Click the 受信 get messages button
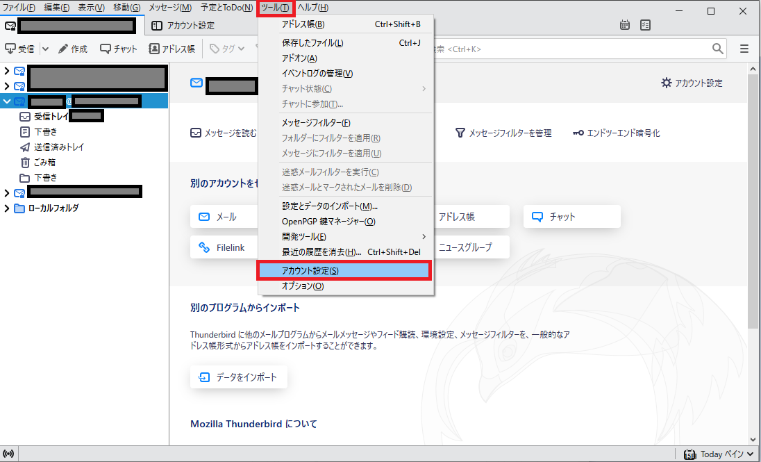Screen dimensions: 761x462 coord(19,49)
